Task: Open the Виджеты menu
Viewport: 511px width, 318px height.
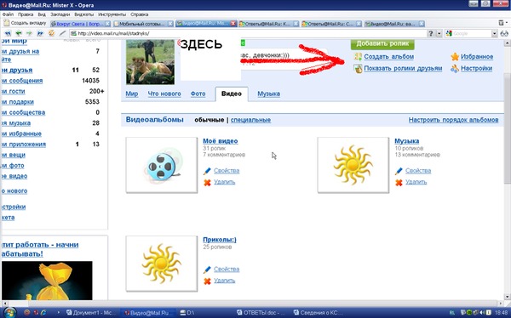Action: point(83,14)
